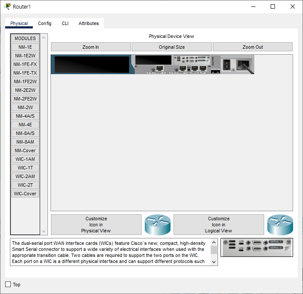
Task: Click the Ethernet 0/1 port on router
Action: pos(159,68)
